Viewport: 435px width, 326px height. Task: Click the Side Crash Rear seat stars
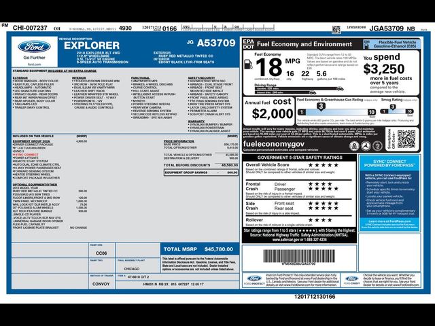[324, 208]
